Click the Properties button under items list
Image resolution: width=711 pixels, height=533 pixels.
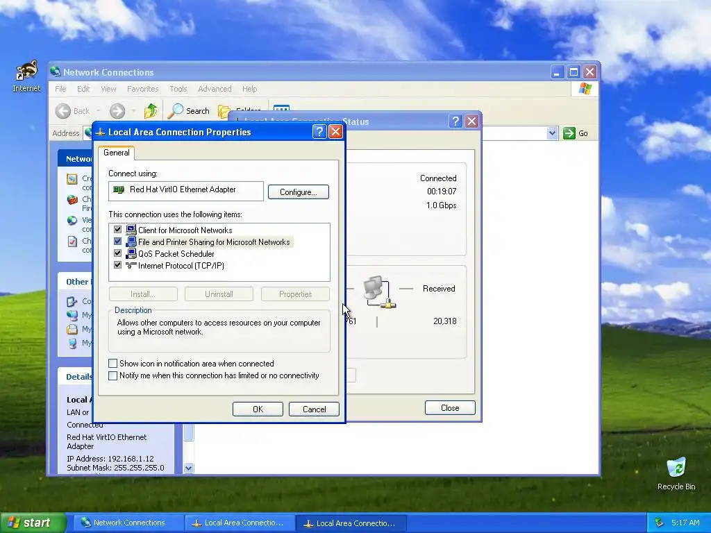point(295,294)
